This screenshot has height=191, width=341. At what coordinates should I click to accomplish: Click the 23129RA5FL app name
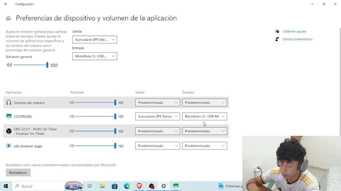(23, 116)
